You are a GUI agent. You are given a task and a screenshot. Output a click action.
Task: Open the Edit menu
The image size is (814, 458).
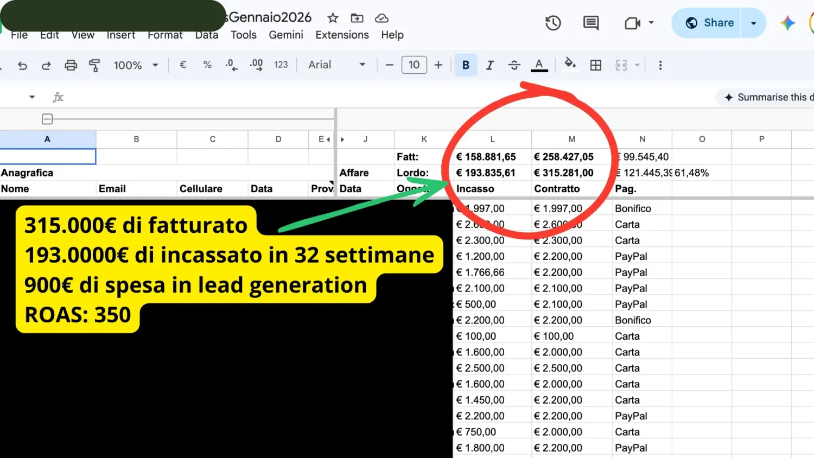49,35
